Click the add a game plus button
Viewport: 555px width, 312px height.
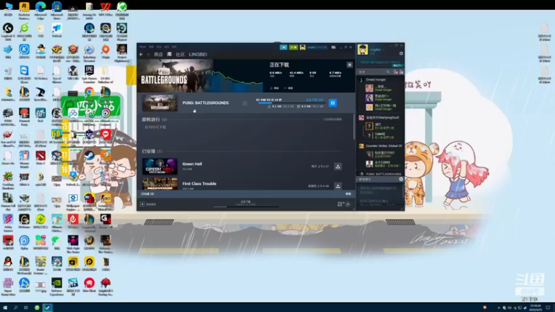coord(142,204)
